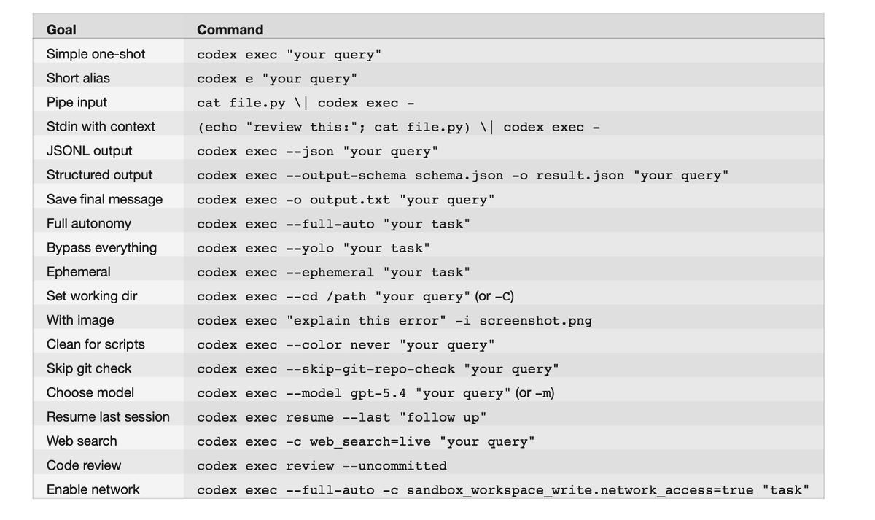The image size is (875, 520).
Task: Click the --full-auto "your task" command
Action: pos(333,224)
